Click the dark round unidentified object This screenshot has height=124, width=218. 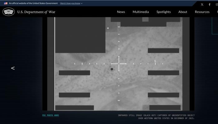coord(112,69)
